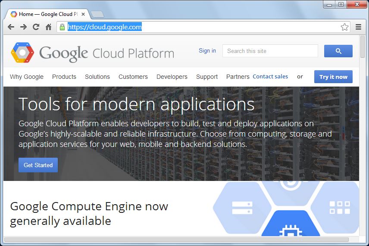Open a new tab with the new-tab button
The height and width of the screenshot is (246, 369).
point(97,15)
